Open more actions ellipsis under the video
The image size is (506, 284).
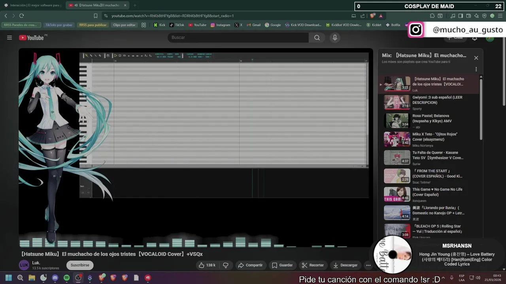pyautogui.click(x=368, y=265)
